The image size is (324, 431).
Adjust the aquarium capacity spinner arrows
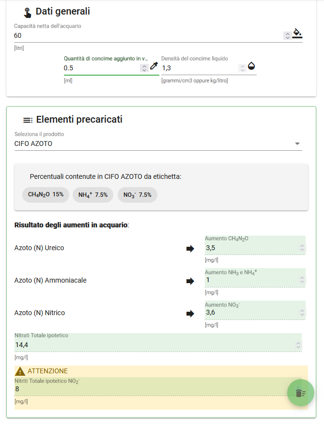(288, 36)
